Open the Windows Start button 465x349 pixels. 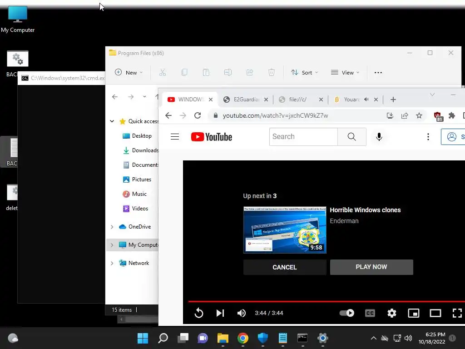[x=143, y=338]
